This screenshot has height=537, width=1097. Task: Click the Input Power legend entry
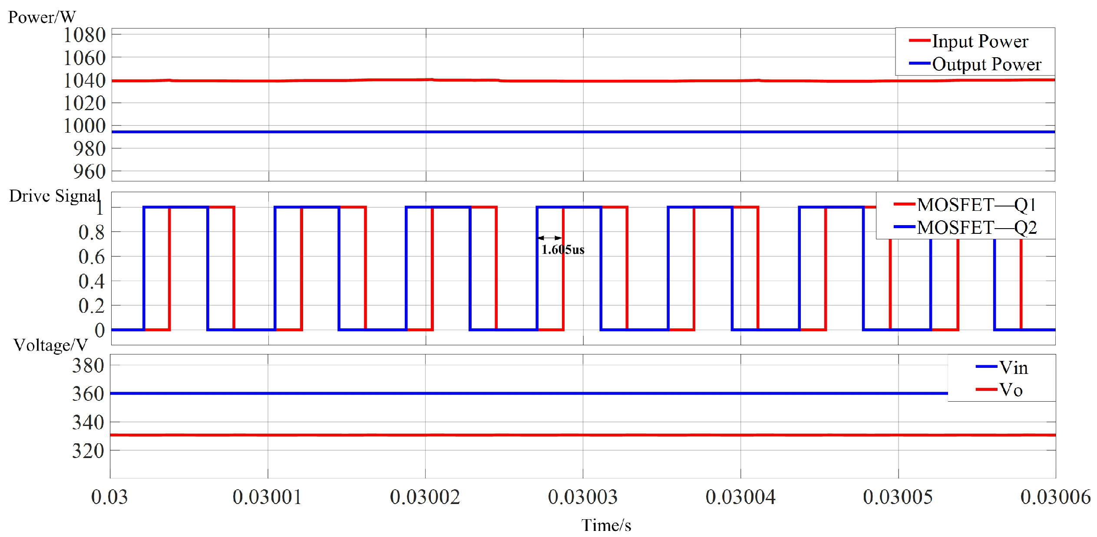[980, 42]
